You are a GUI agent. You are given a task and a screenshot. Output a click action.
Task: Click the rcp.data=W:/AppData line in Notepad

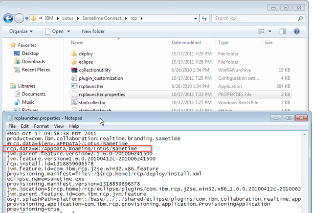(x=72, y=149)
